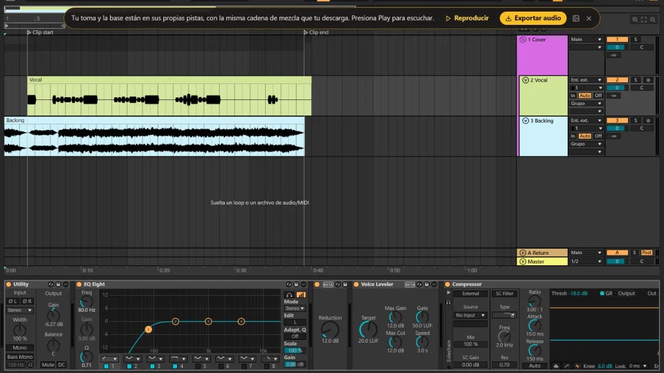Screen dimensions: 664x373
Task: Toggle the Utility device on/off
Action: coord(8,285)
